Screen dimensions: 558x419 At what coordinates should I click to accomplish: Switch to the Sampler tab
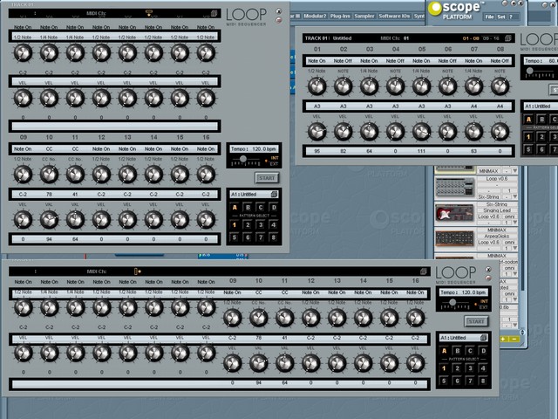pos(364,16)
